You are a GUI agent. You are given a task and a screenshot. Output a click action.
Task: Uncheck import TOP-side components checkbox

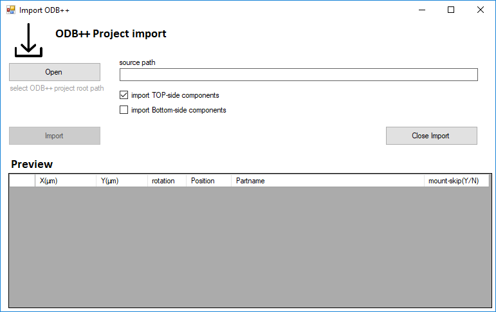tap(124, 95)
